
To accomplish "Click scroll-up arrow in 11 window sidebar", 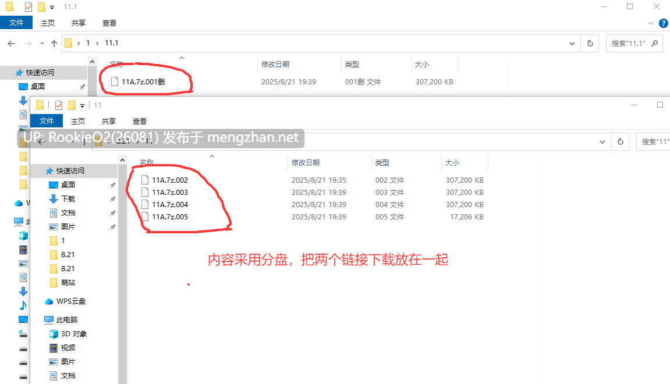I will click(123, 161).
